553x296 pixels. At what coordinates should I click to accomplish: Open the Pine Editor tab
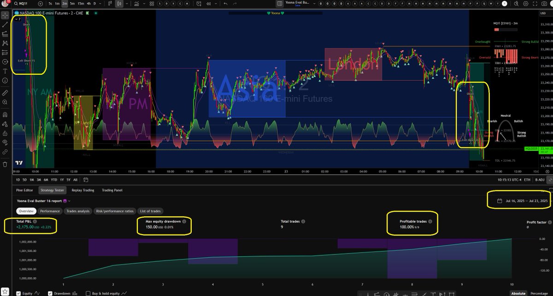pyautogui.click(x=25, y=190)
